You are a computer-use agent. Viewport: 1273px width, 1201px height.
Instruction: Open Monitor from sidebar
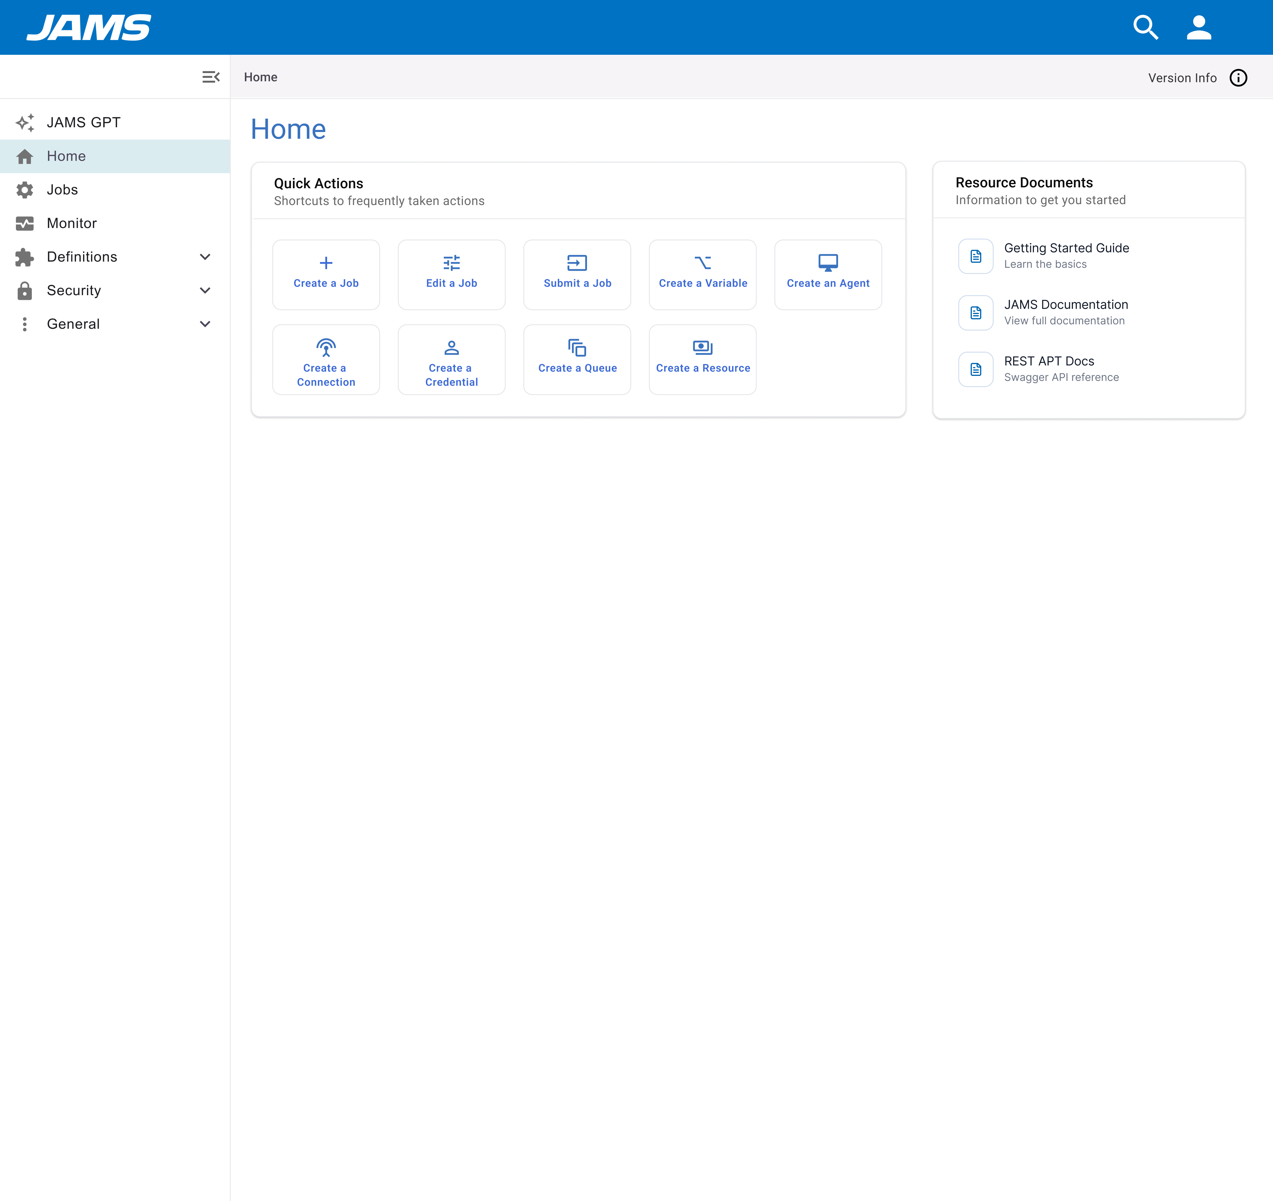(x=72, y=223)
